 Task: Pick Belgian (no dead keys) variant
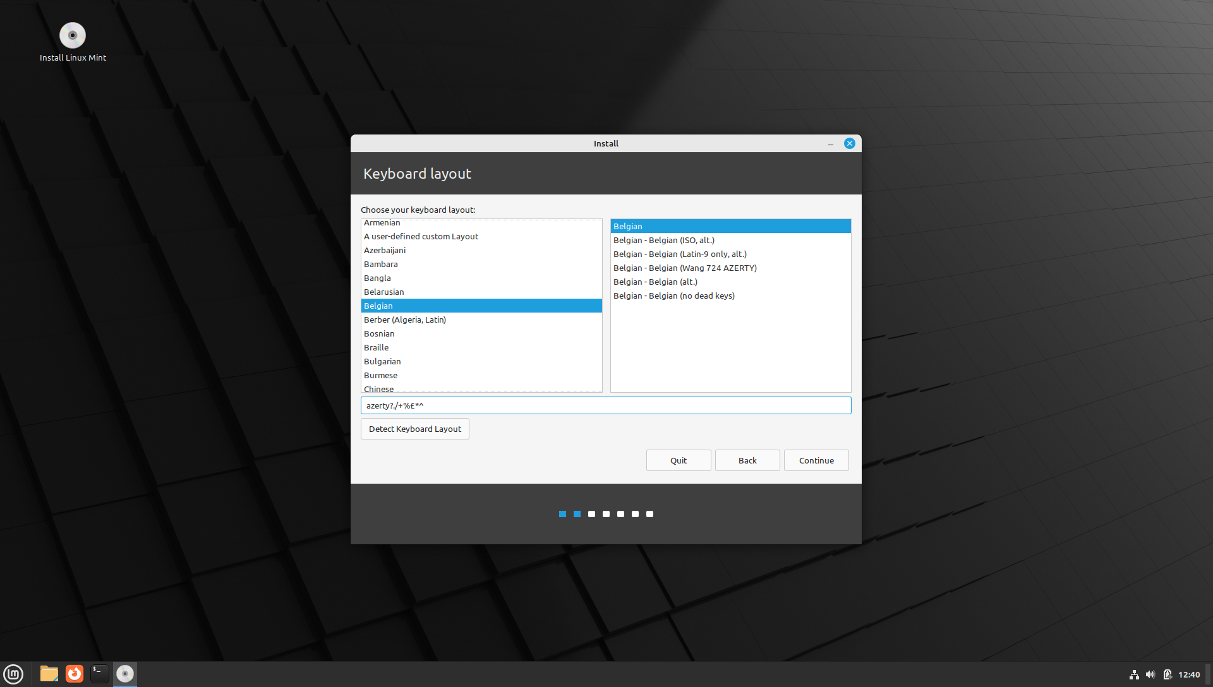(731, 296)
